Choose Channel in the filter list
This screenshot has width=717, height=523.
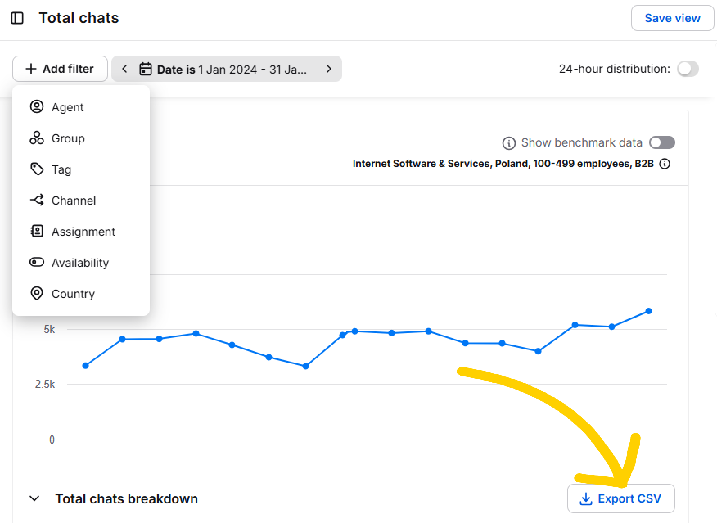[74, 201]
